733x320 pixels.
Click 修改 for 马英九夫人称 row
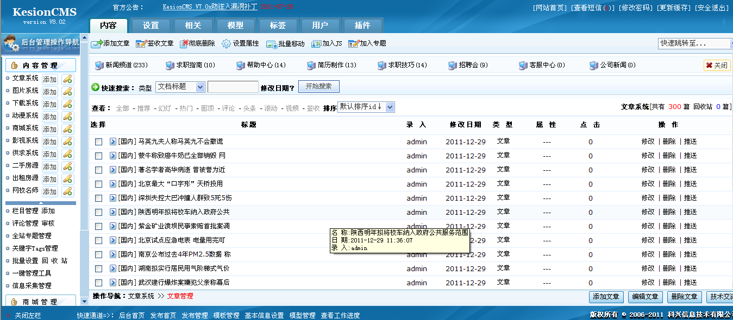click(x=648, y=142)
